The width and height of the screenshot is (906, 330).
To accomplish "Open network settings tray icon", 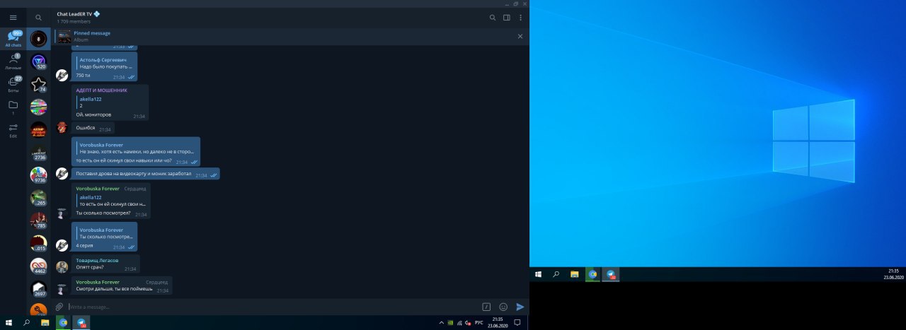I will coord(459,323).
